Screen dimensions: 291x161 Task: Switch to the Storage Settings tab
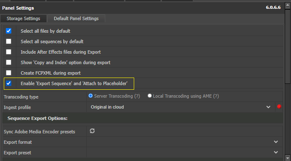[23, 18]
